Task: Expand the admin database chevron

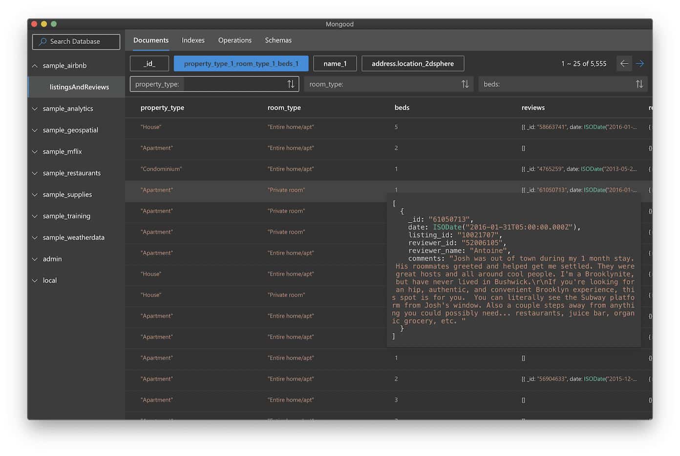Action: pyautogui.click(x=35, y=259)
